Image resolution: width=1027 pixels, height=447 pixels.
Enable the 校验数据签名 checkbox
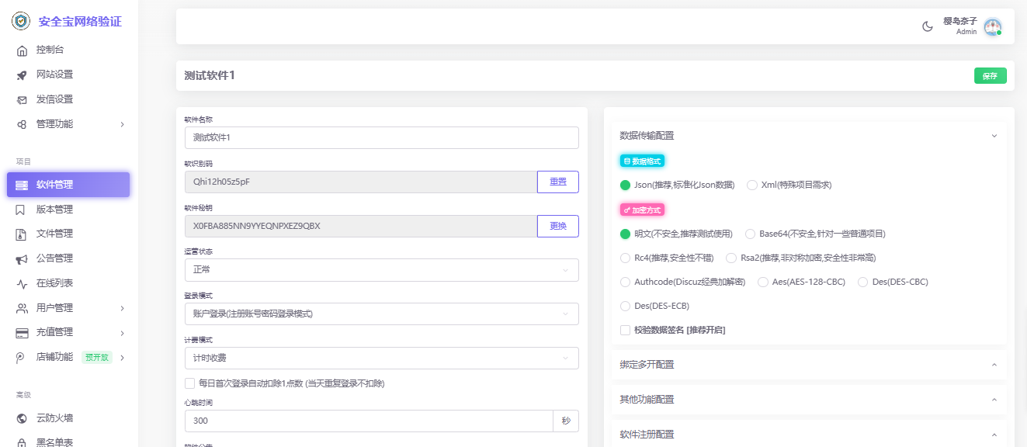626,331
